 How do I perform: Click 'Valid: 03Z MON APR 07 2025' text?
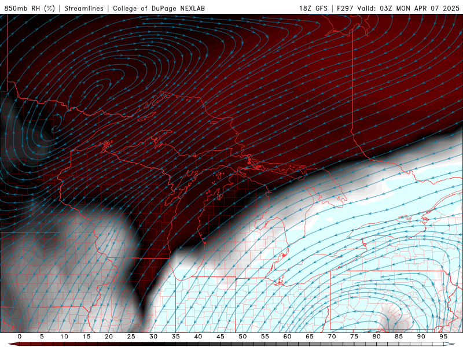tap(409, 8)
